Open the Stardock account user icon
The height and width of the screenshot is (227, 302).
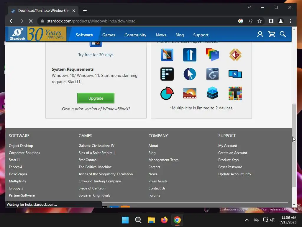pyautogui.click(x=260, y=34)
